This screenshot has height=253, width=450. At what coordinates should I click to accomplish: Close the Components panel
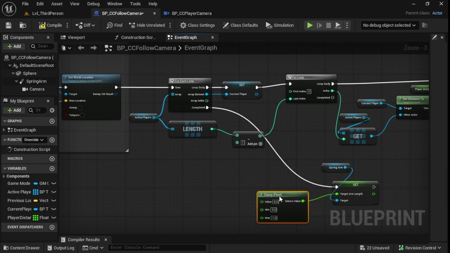pyautogui.click(x=48, y=37)
